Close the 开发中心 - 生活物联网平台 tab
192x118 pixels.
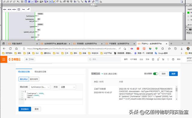[x=166, y=44]
